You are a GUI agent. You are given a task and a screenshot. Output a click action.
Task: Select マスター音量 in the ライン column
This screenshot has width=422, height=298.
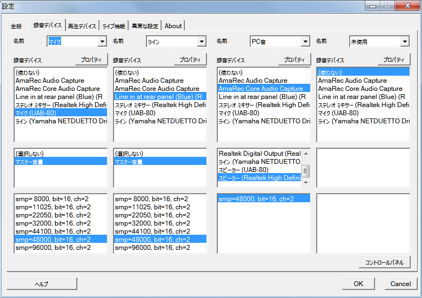[x=160, y=162]
